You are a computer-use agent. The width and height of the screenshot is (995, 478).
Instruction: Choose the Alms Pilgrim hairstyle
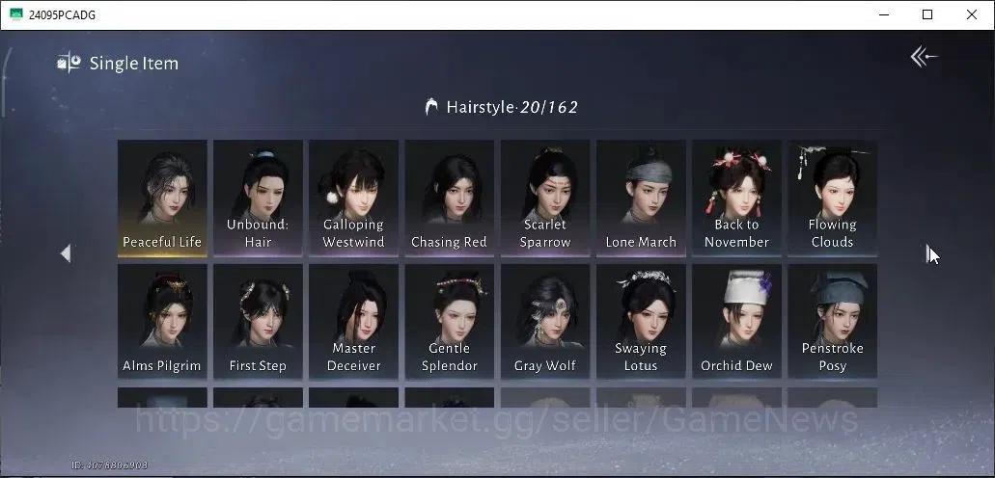click(162, 322)
